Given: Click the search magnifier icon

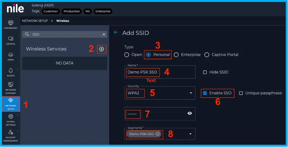Looking at the screenshot, I should [27, 34].
